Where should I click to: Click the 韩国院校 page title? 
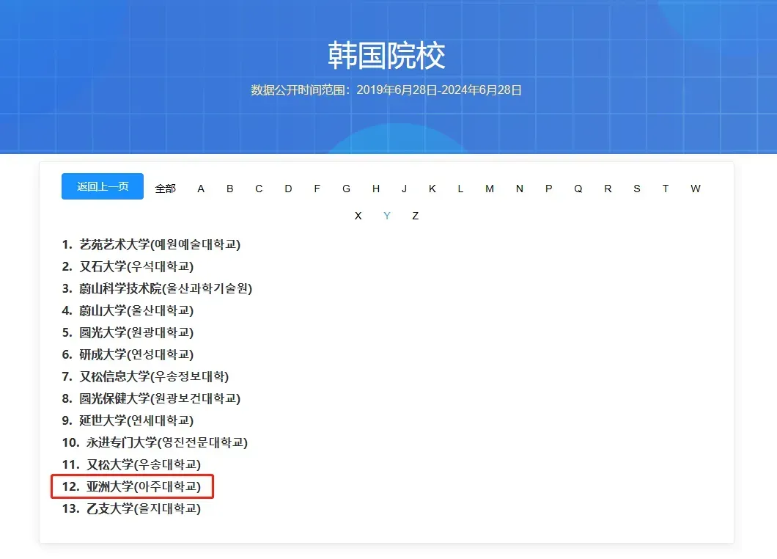[x=388, y=55]
